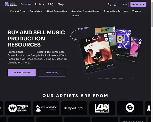
Task: Open the Browse menu in header
Action: 25,4
